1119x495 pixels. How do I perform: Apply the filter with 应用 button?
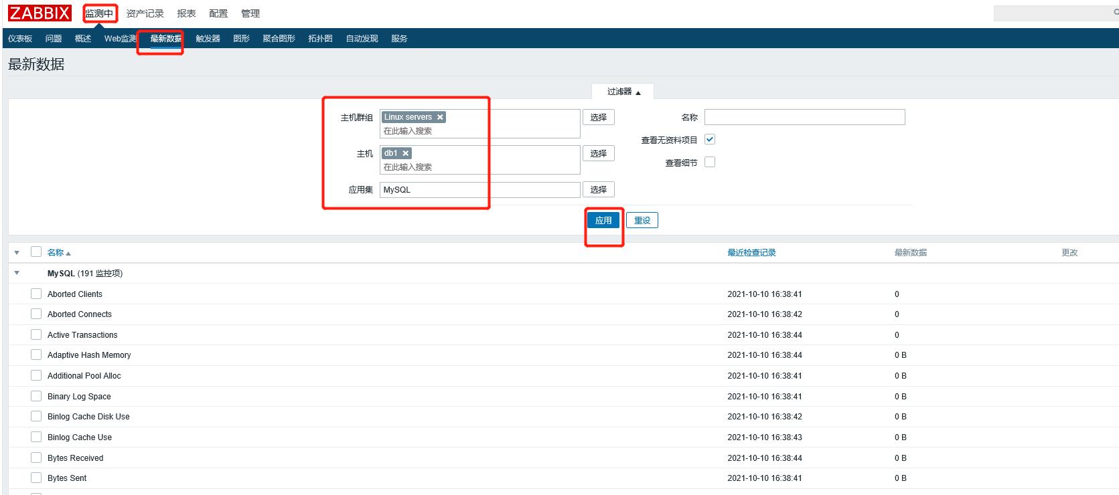click(603, 220)
